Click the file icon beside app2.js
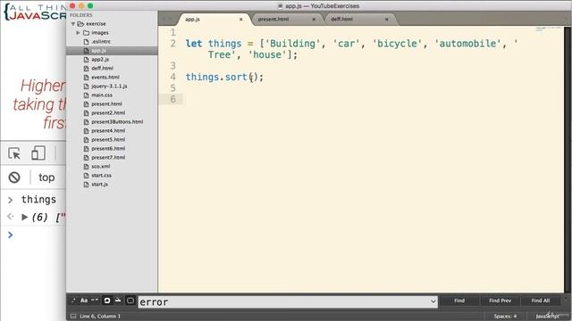 pyautogui.click(x=86, y=60)
